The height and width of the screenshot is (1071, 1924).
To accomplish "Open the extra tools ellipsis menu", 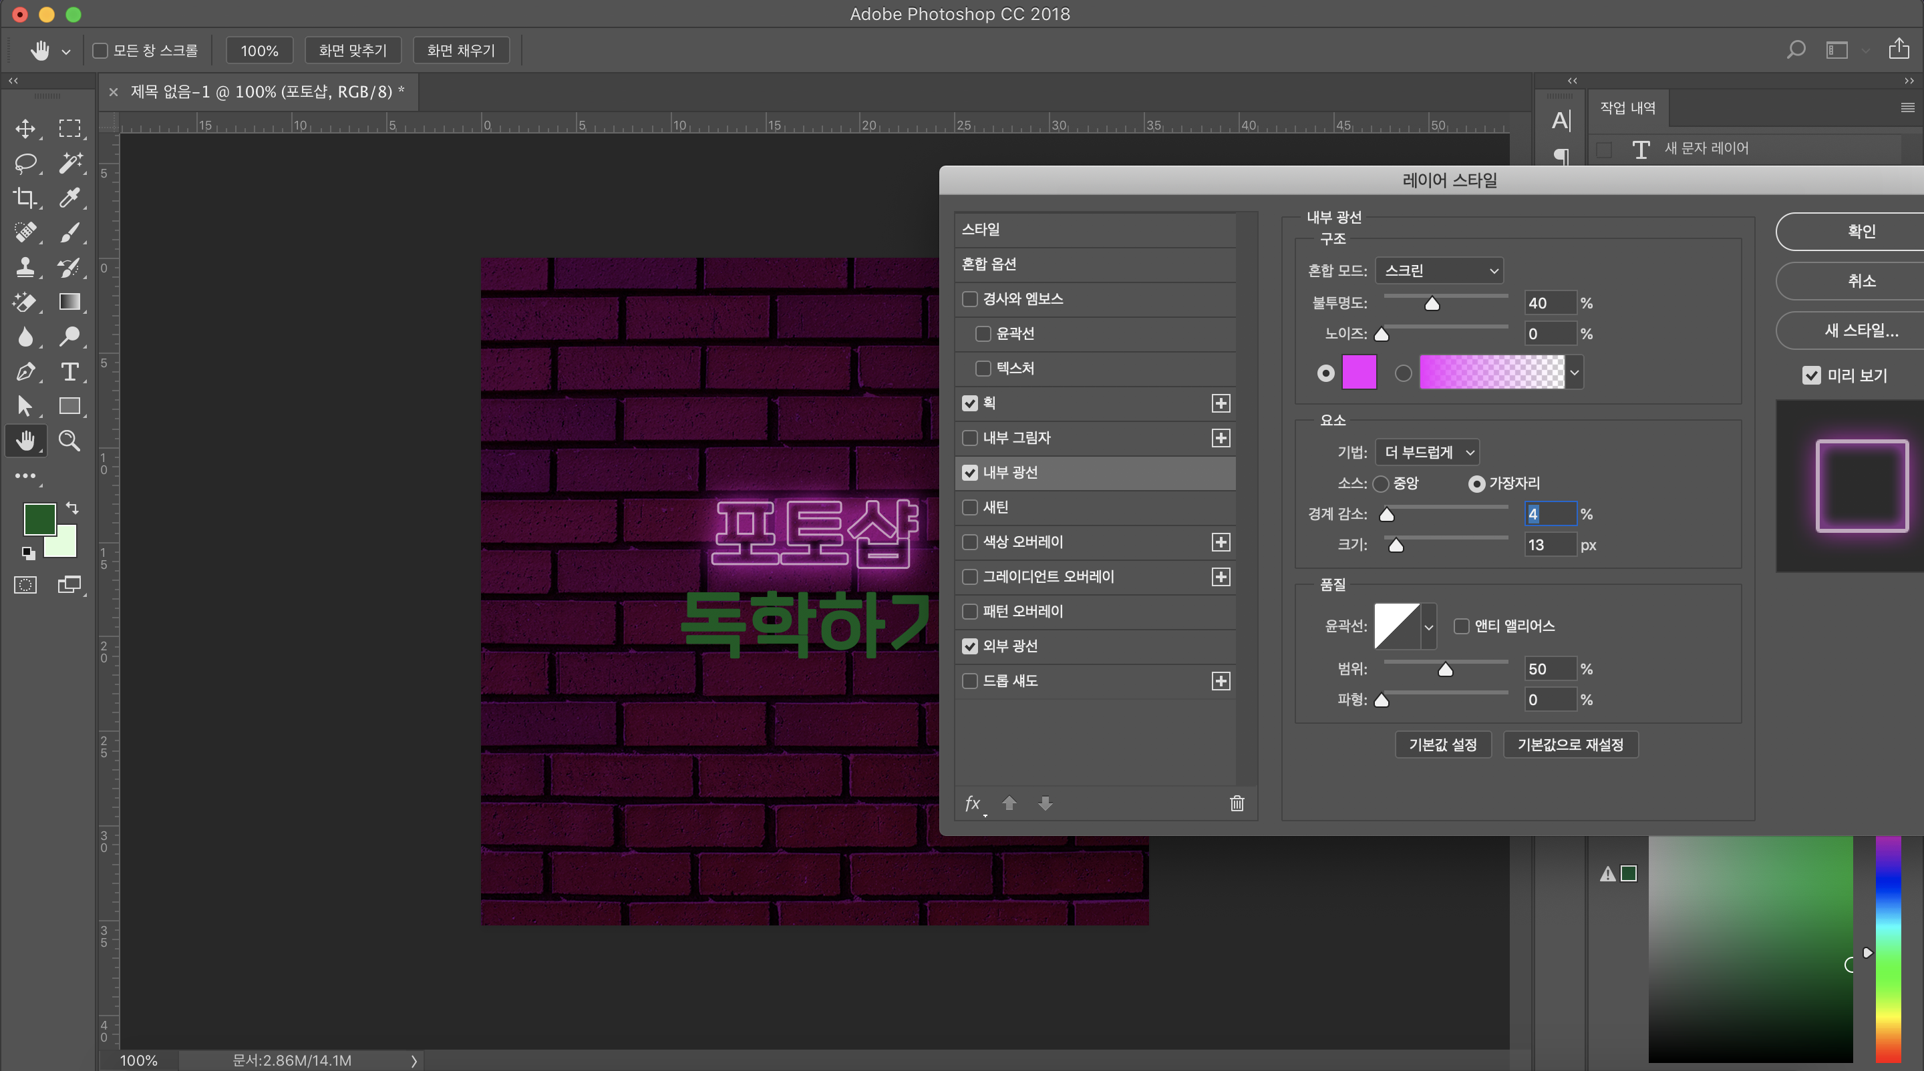I will (x=25, y=475).
